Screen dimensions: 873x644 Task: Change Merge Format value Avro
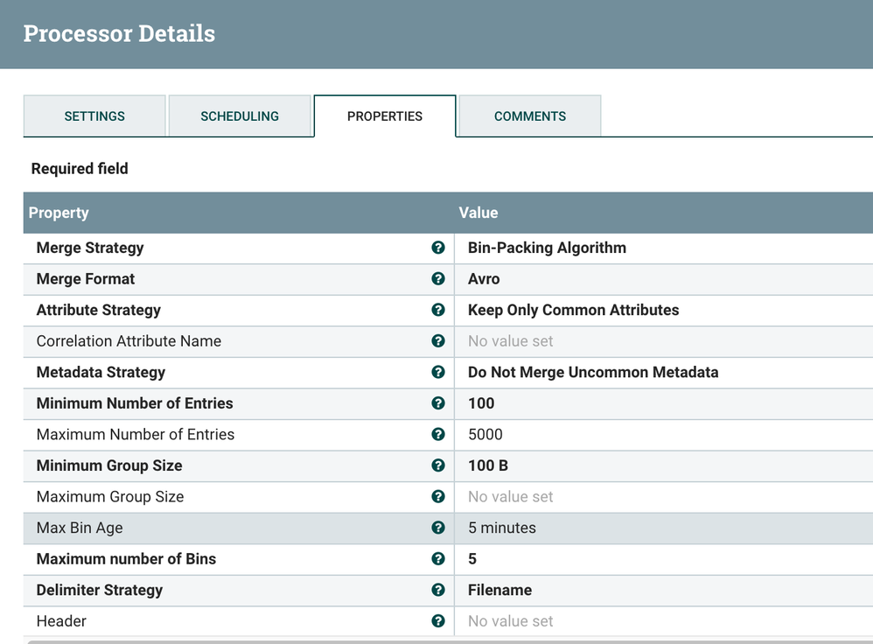(x=484, y=279)
